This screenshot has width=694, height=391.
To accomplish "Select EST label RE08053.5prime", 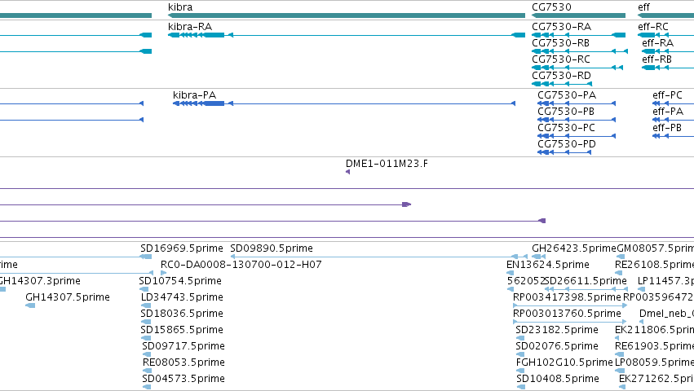I will click(x=183, y=362).
